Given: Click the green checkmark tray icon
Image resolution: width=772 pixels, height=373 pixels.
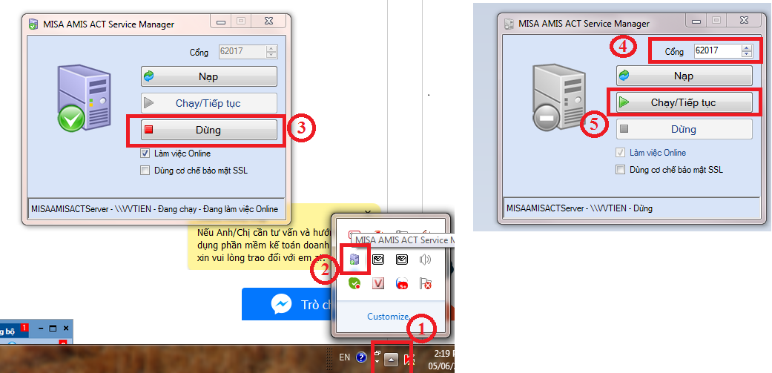Looking at the screenshot, I should [354, 283].
